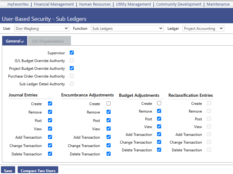Toggle Project Budget Override Authority checkbox

(72, 68)
